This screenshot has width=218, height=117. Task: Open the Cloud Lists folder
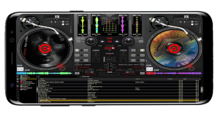tap(25, 85)
